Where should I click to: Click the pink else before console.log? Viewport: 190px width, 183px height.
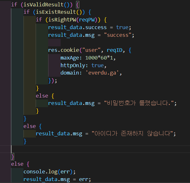17,164
